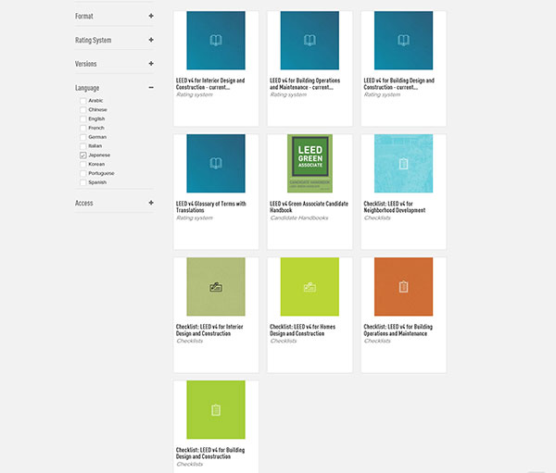Select the Format filter heading
The image size is (556, 473).
pyautogui.click(x=84, y=16)
